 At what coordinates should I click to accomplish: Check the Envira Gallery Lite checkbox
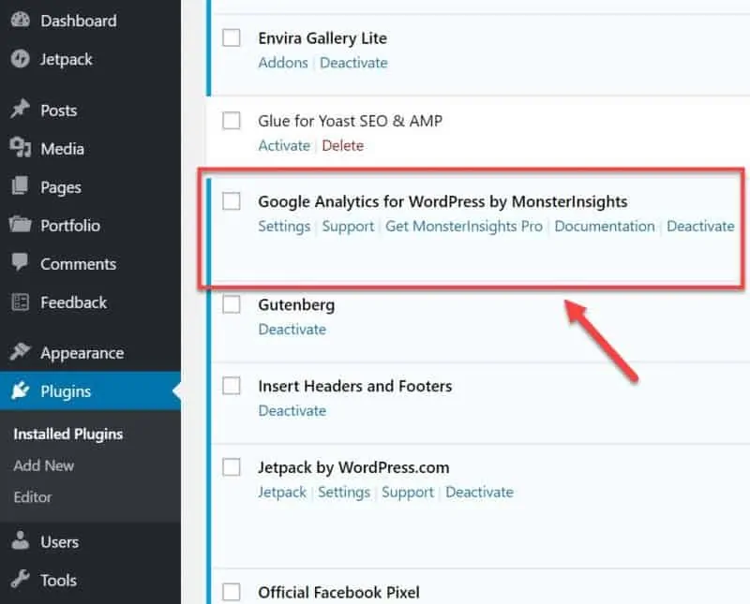pyautogui.click(x=232, y=37)
